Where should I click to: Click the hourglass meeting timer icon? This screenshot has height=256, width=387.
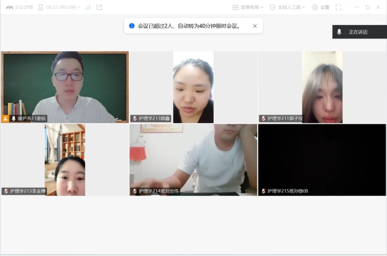[41, 7]
